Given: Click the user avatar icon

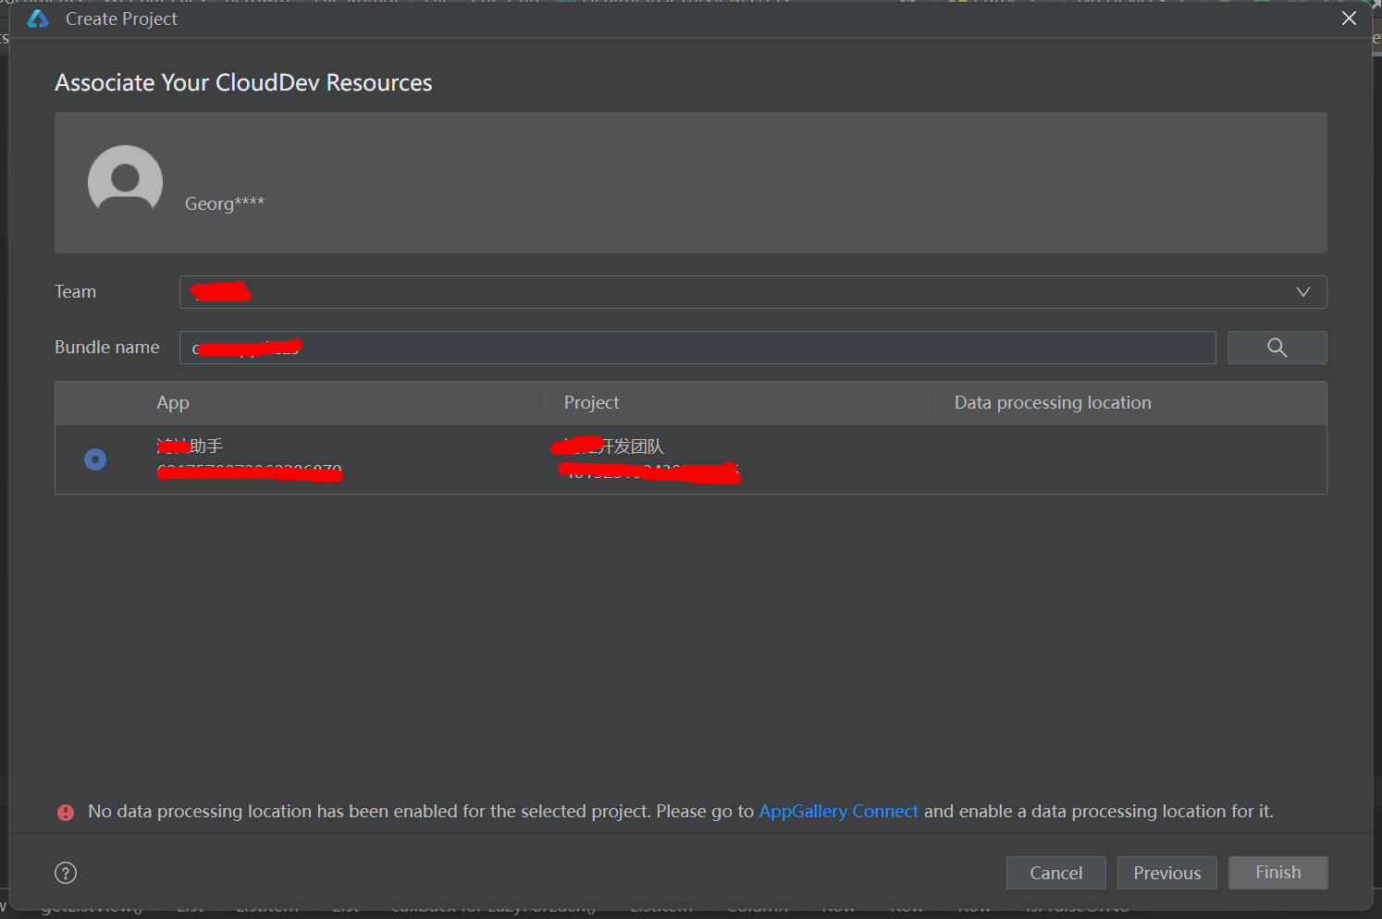Looking at the screenshot, I should click(x=125, y=182).
